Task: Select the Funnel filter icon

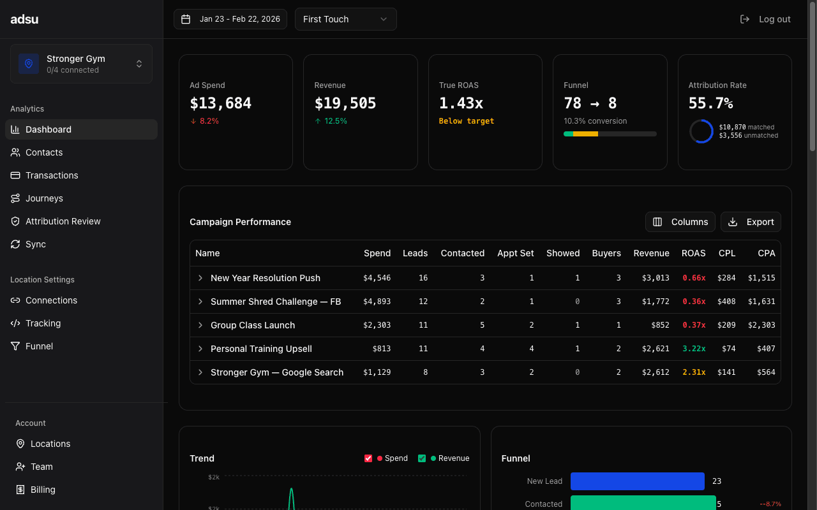Action: [14, 346]
